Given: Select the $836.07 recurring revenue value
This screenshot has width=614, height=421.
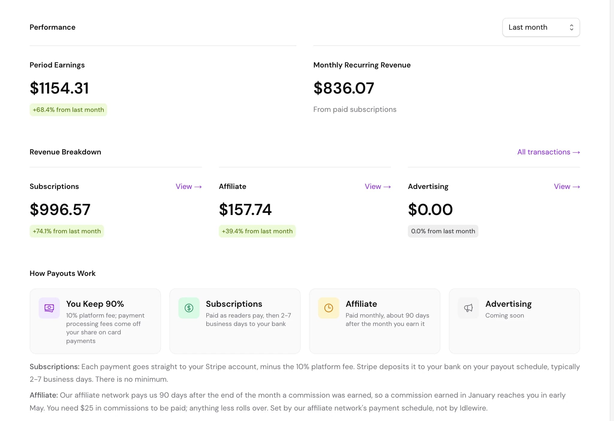Looking at the screenshot, I should point(344,88).
